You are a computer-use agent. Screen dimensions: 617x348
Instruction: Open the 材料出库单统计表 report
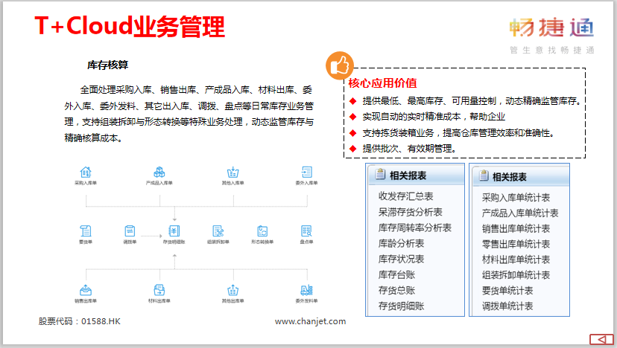pos(516,260)
